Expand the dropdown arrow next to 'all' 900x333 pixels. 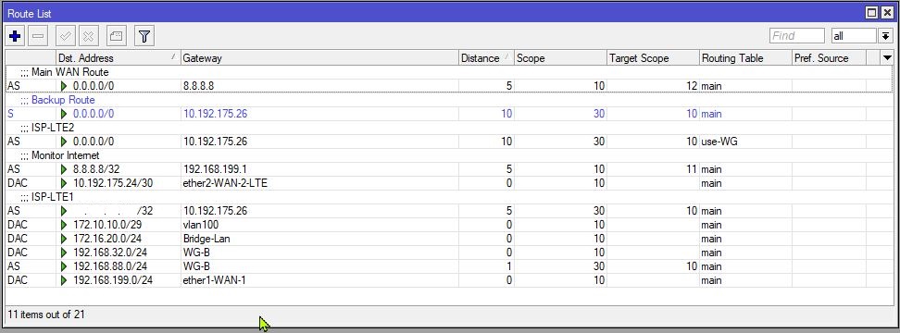click(x=886, y=36)
